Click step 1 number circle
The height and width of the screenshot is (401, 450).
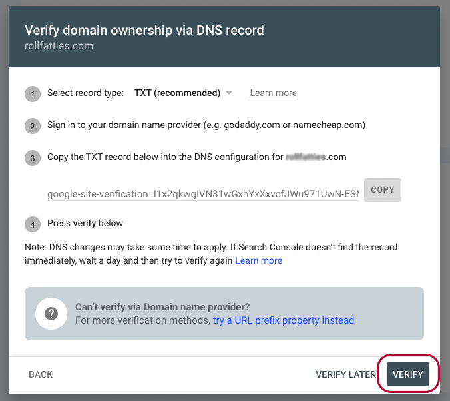[33, 94]
